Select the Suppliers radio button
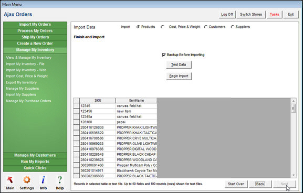This screenshot has width=303, height=193. (x=233, y=27)
